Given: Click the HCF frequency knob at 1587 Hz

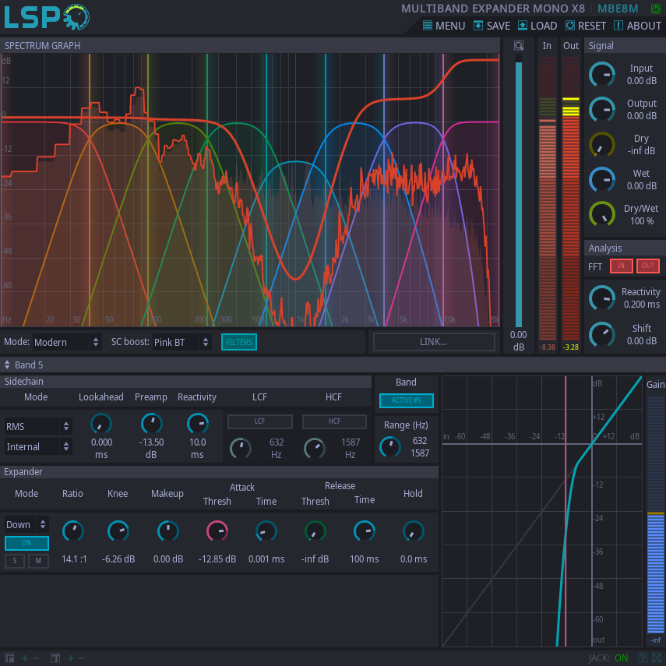Looking at the screenshot, I should coord(315,448).
